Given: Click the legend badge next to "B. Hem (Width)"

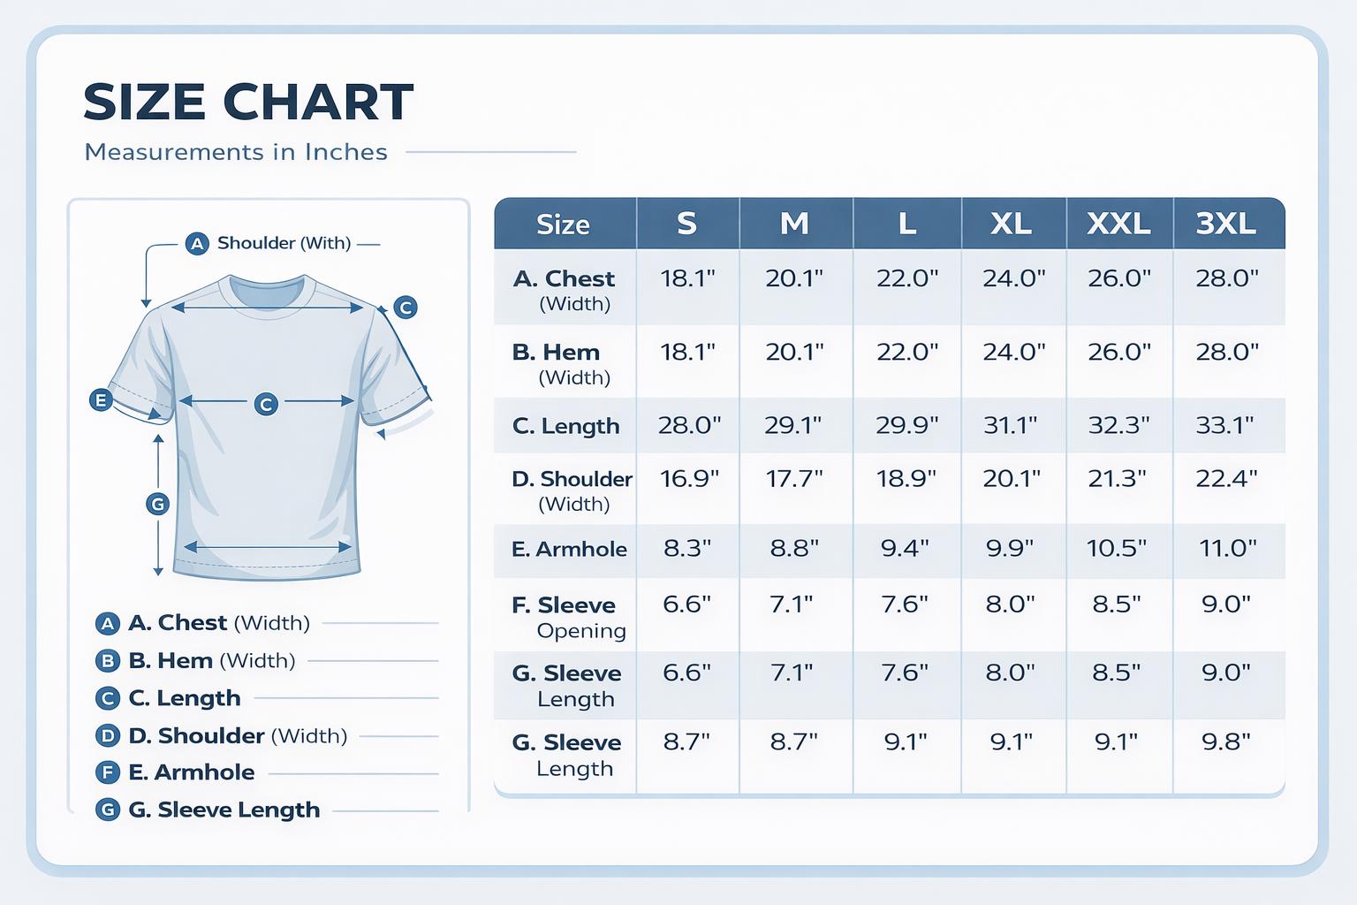Looking at the screenshot, I should [x=107, y=661].
